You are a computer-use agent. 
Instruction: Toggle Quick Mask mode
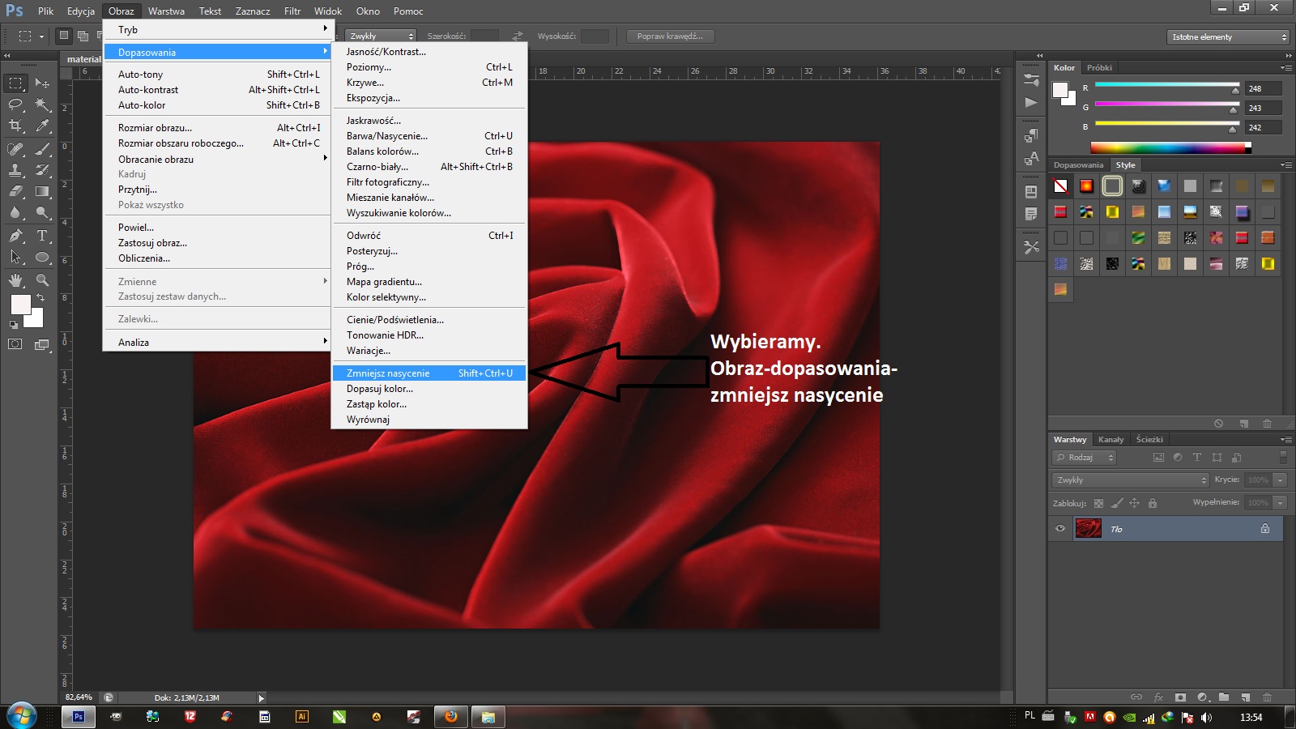tap(15, 344)
